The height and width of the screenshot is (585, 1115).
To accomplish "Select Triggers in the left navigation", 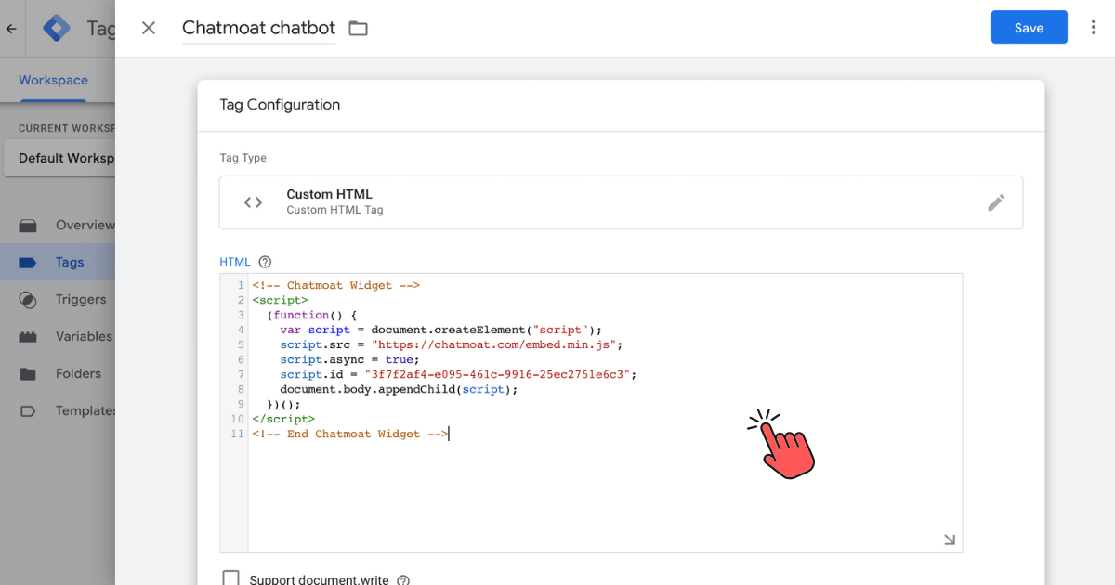I will pyautogui.click(x=80, y=299).
